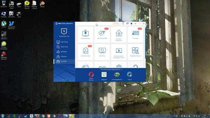Open the recommended Adguard app
The height and width of the screenshot is (118, 210).
[x=104, y=76]
